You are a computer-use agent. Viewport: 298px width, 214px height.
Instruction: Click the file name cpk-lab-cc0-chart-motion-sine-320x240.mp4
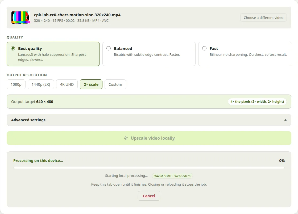point(77,15)
